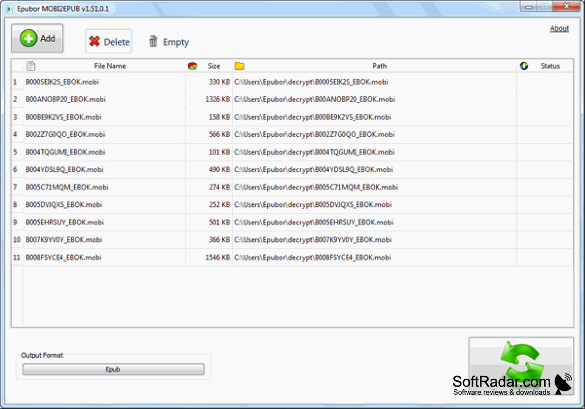585x409 pixels.
Task: Open the About link
Action: pos(559,29)
